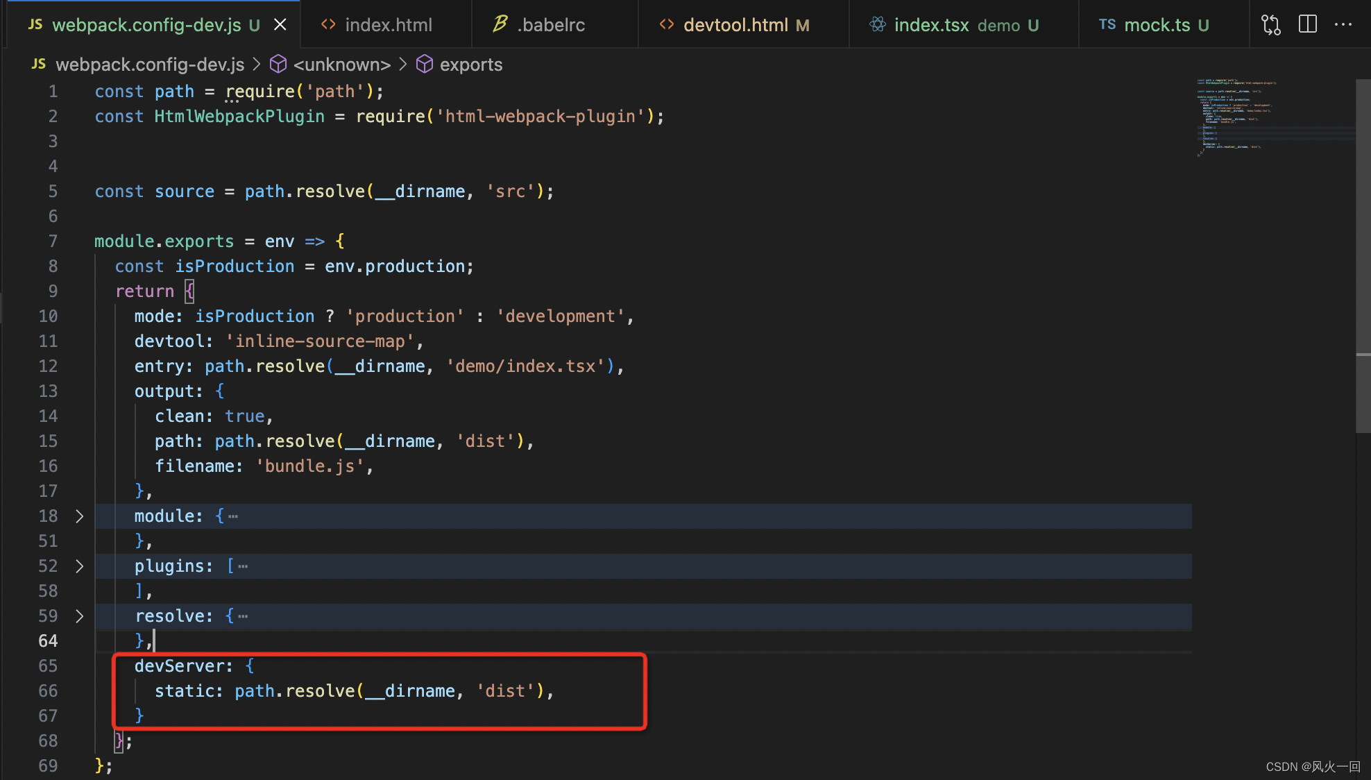The width and height of the screenshot is (1371, 780).
Task: Click the React icon on index.tsx tab
Action: (x=878, y=25)
